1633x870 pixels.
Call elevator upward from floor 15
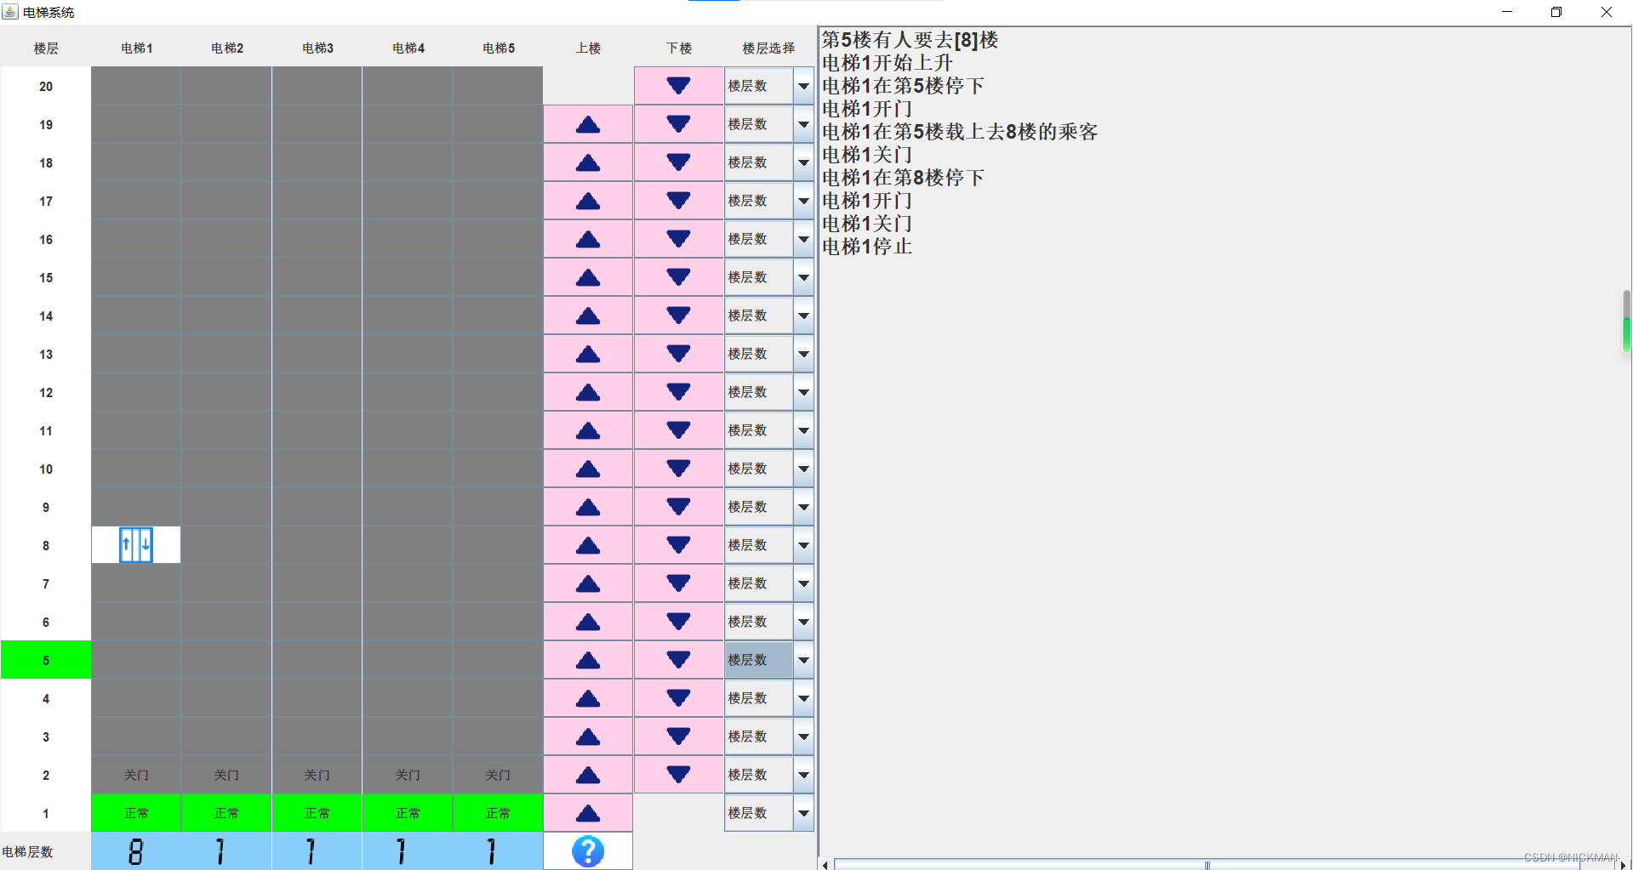[588, 277]
